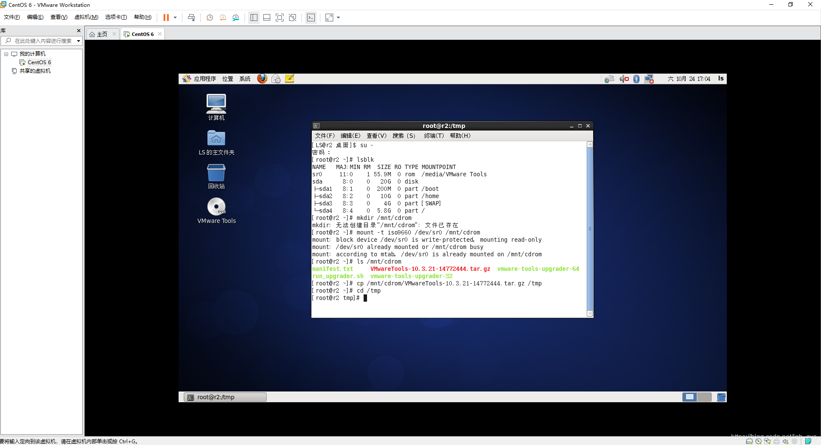This screenshot has width=821, height=445.
Task: Enter full screen mode icon
Action: tap(280, 18)
